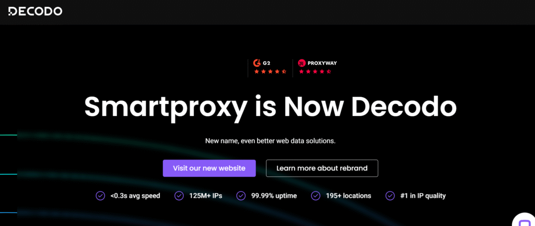Select the 99.99% uptime label
Screen dimensions: 535x226
click(x=274, y=196)
